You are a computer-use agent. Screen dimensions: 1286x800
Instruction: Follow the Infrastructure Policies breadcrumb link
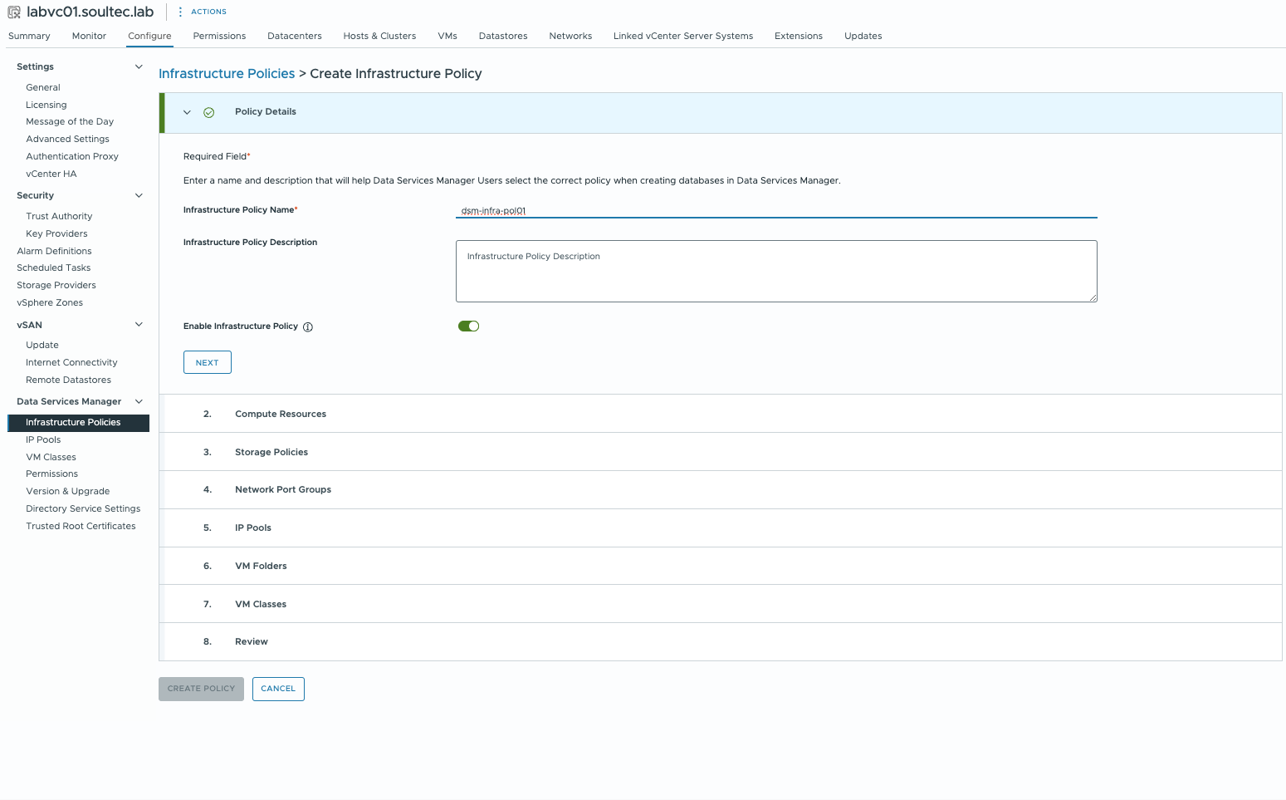[227, 74]
